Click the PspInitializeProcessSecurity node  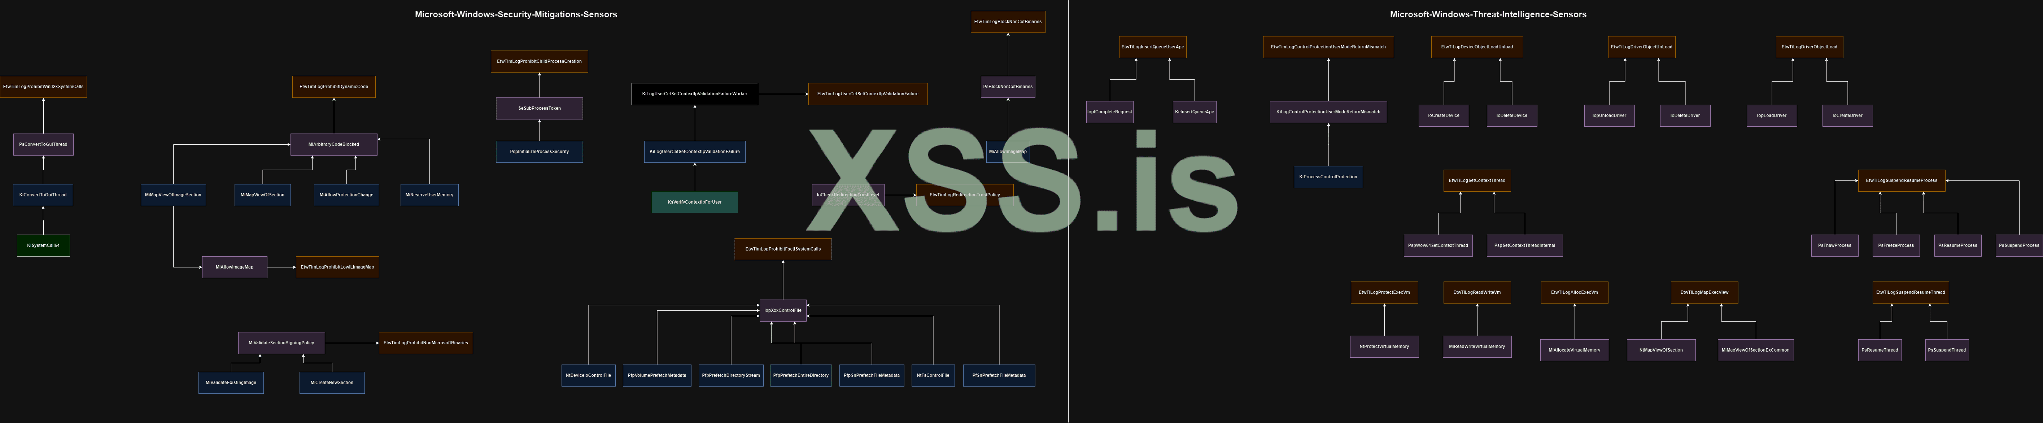(540, 151)
